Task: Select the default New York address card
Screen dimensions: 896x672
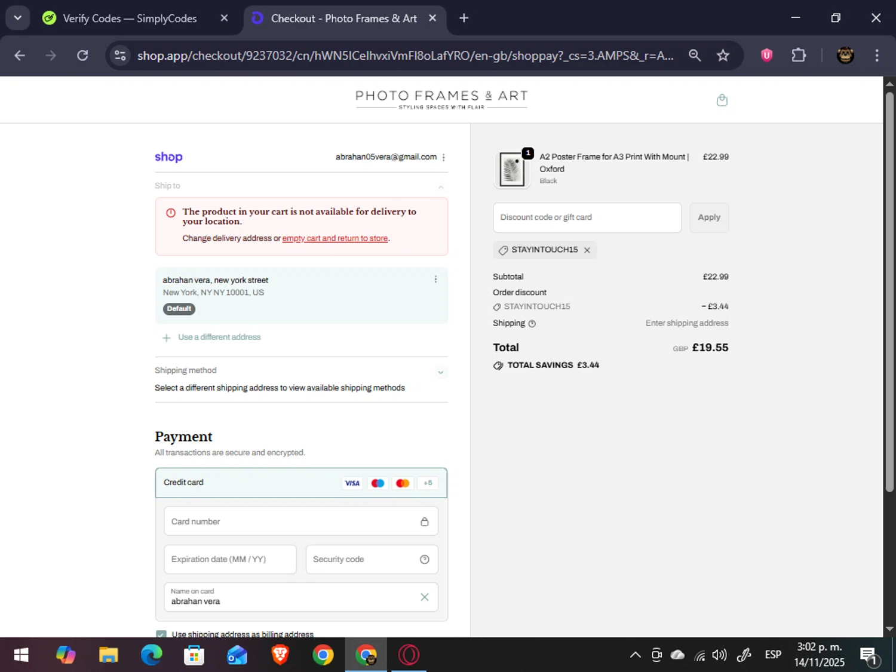Action: (301, 295)
